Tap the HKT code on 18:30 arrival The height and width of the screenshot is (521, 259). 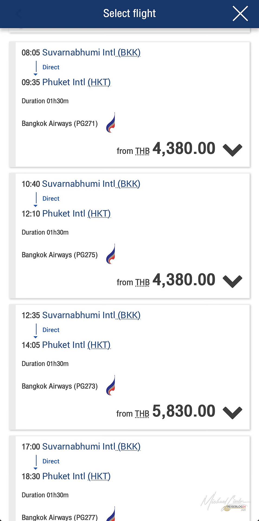tap(99, 476)
